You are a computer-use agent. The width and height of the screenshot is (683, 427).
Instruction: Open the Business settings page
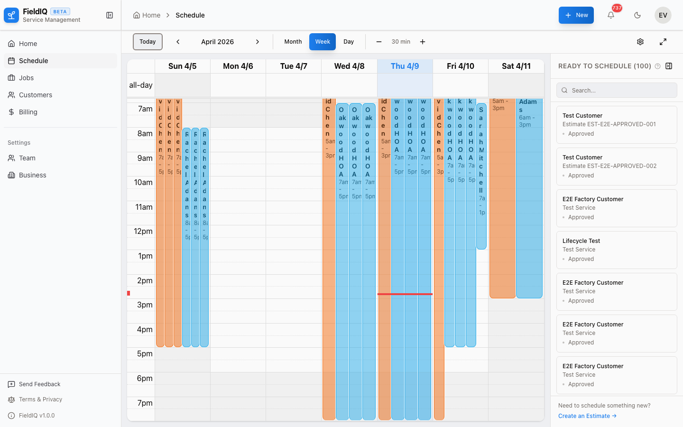pos(32,175)
